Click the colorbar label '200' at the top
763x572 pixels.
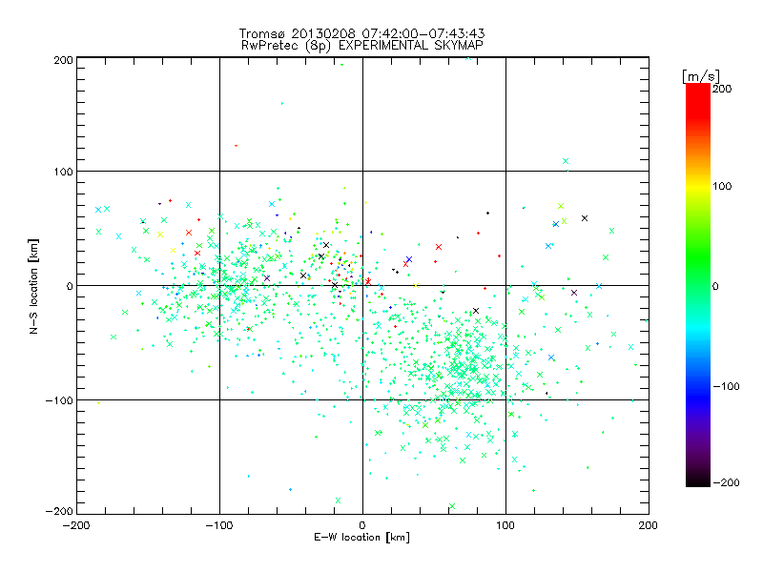(x=722, y=89)
